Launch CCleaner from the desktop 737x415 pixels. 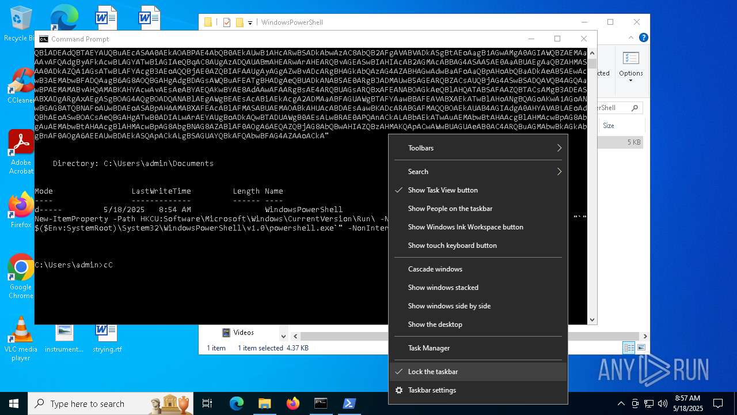21,86
